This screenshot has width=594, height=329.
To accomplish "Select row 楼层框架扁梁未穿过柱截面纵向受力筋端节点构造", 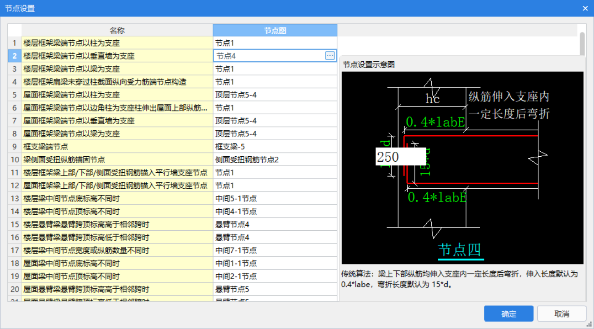I will (x=117, y=82).
